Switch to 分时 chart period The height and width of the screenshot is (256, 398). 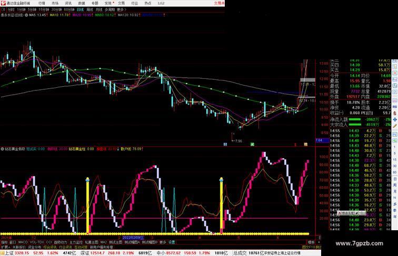tap(11, 9)
